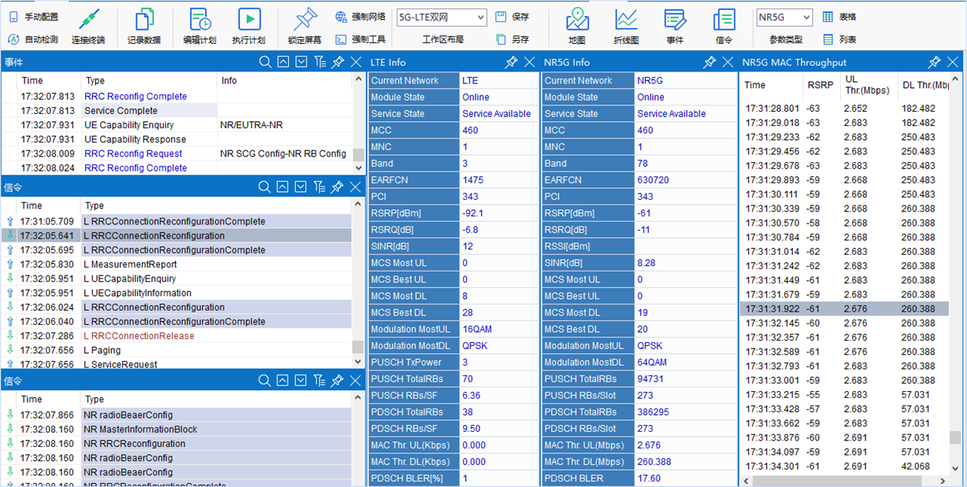This screenshot has width=967, height=487.
Task: Open the NR5G parameter type dropdown
Action: pos(784,17)
